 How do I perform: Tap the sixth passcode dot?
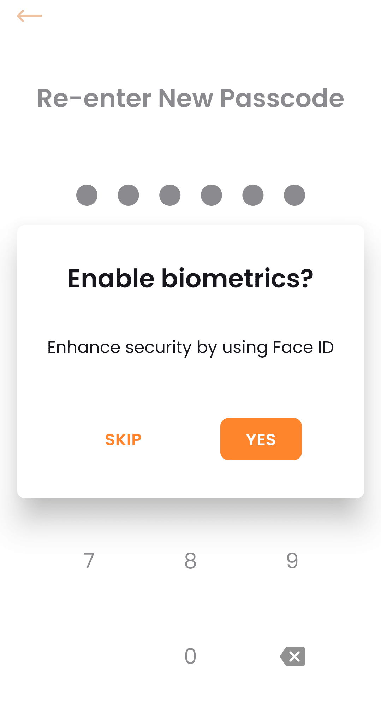tap(294, 195)
